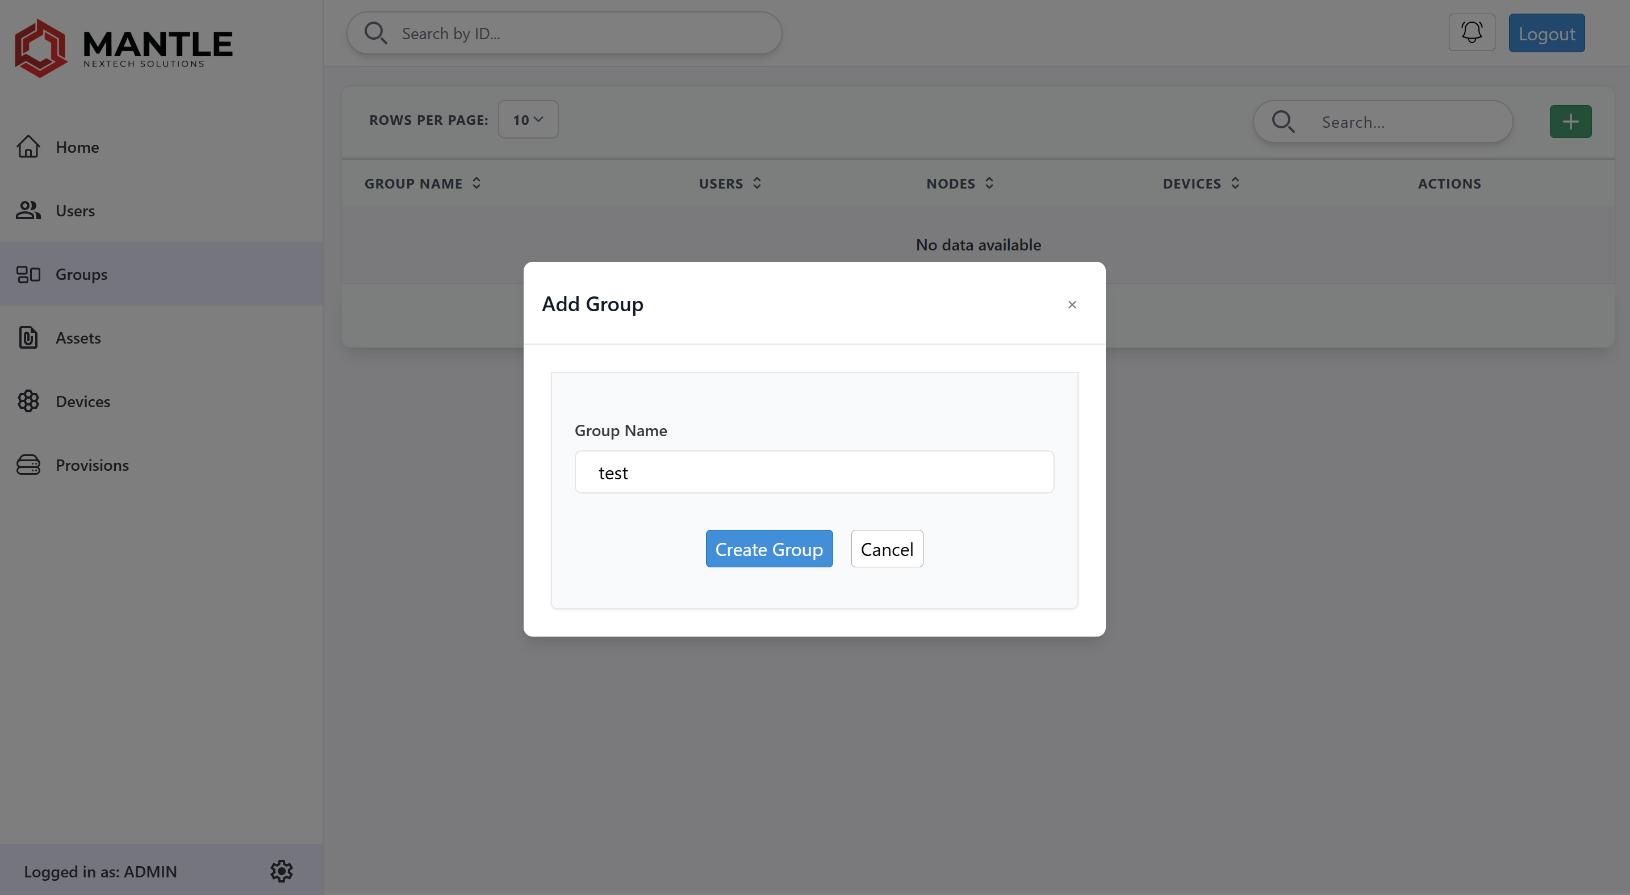Viewport: 1630px width, 895px height.
Task: Sort table by Users column arrows
Action: pyautogui.click(x=757, y=183)
